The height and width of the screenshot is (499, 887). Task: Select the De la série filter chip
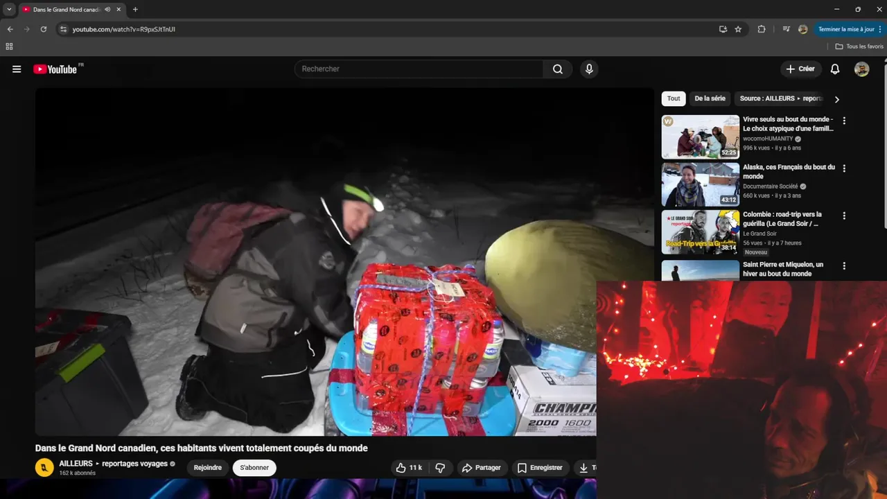click(x=710, y=98)
